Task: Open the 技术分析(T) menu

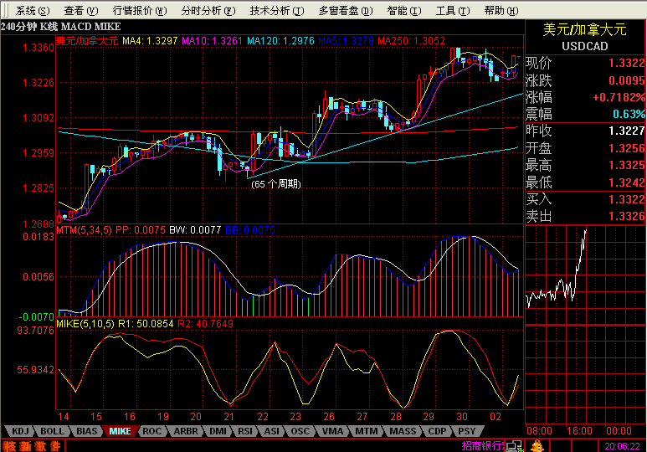Action: pyautogui.click(x=277, y=11)
